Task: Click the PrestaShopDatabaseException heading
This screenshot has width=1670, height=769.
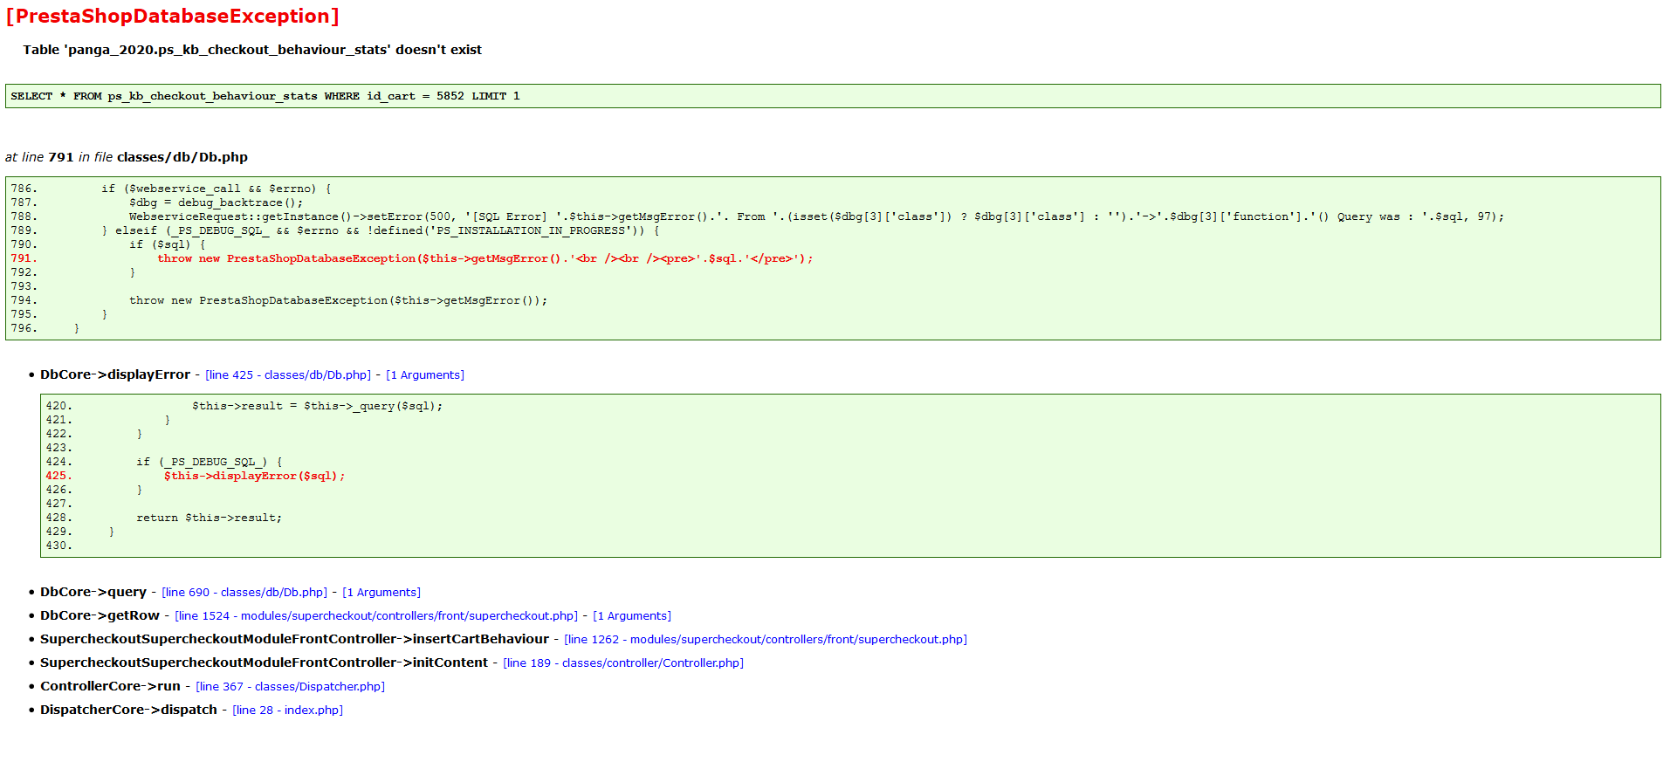Action: click(173, 16)
